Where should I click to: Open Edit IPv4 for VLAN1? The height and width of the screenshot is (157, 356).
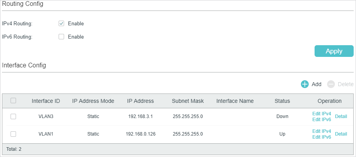point(322,131)
